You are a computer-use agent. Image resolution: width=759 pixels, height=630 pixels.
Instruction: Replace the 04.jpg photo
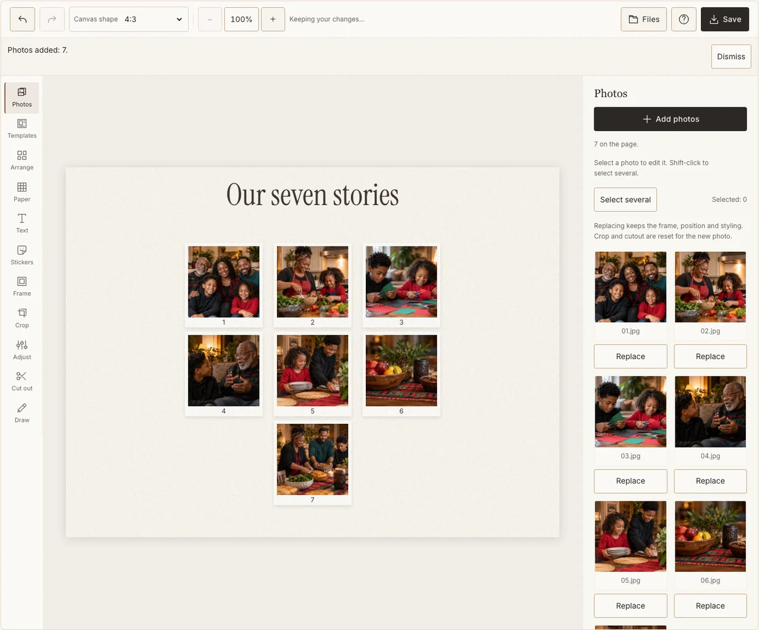click(710, 481)
